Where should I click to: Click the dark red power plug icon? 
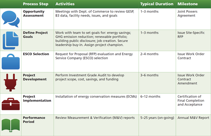pyautogui.click(x=11, y=83)
